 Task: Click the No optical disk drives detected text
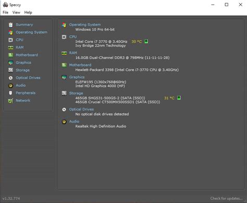pos(102,114)
